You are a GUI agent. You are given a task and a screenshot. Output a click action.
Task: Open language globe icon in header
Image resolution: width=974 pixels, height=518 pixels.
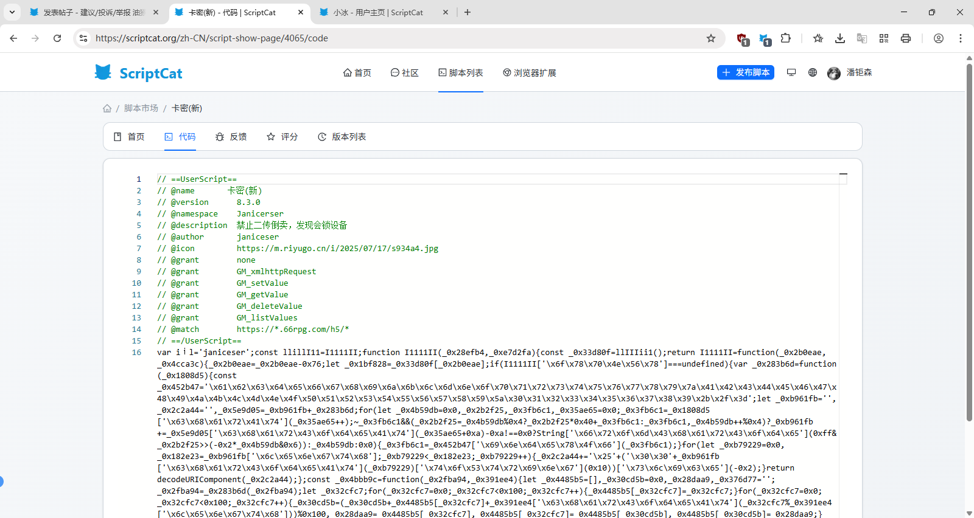pos(813,72)
